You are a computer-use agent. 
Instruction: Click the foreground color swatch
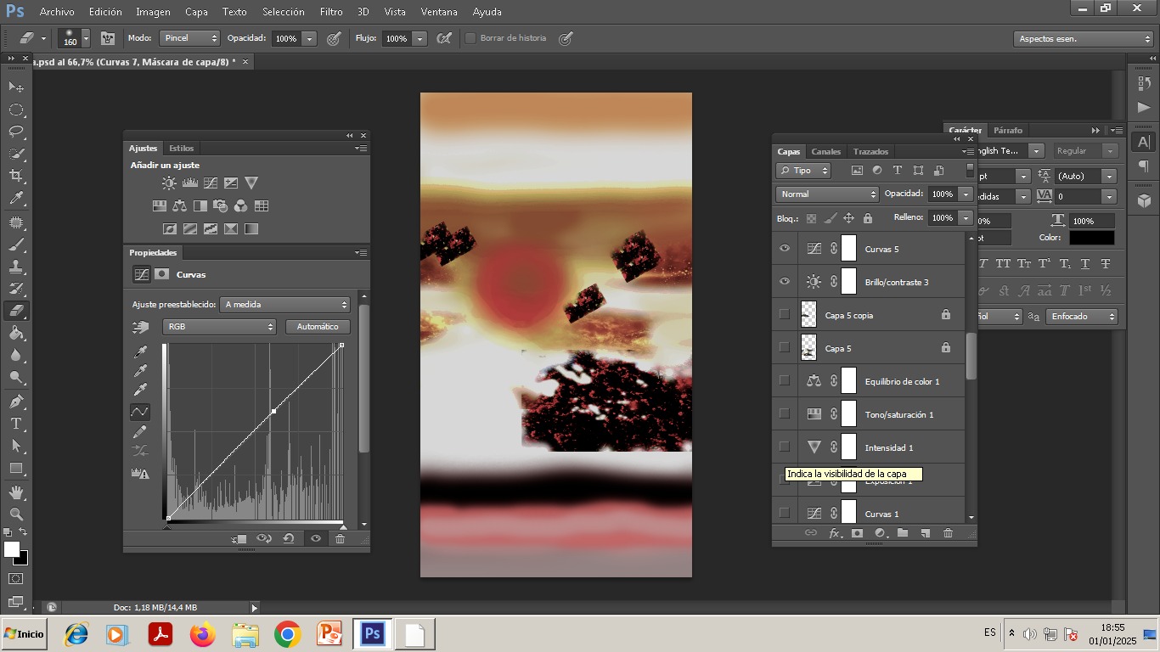pyautogui.click(x=12, y=549)
